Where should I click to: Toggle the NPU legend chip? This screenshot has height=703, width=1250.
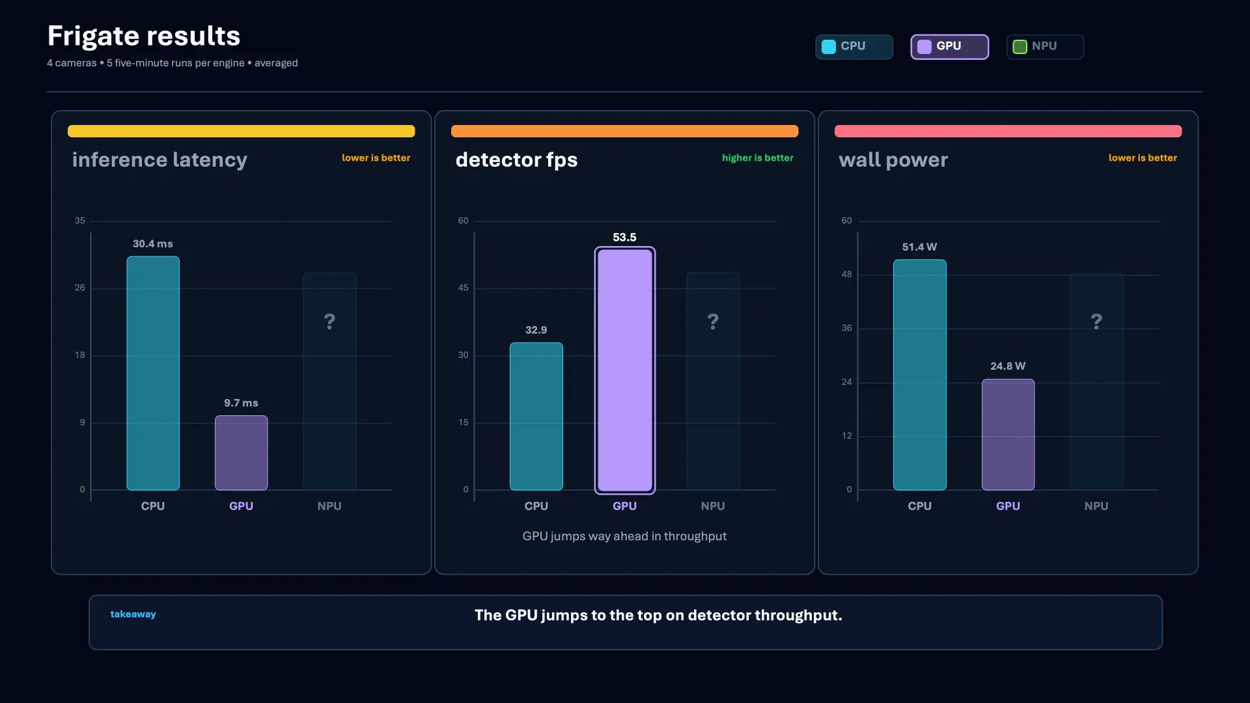[1045, 46]
